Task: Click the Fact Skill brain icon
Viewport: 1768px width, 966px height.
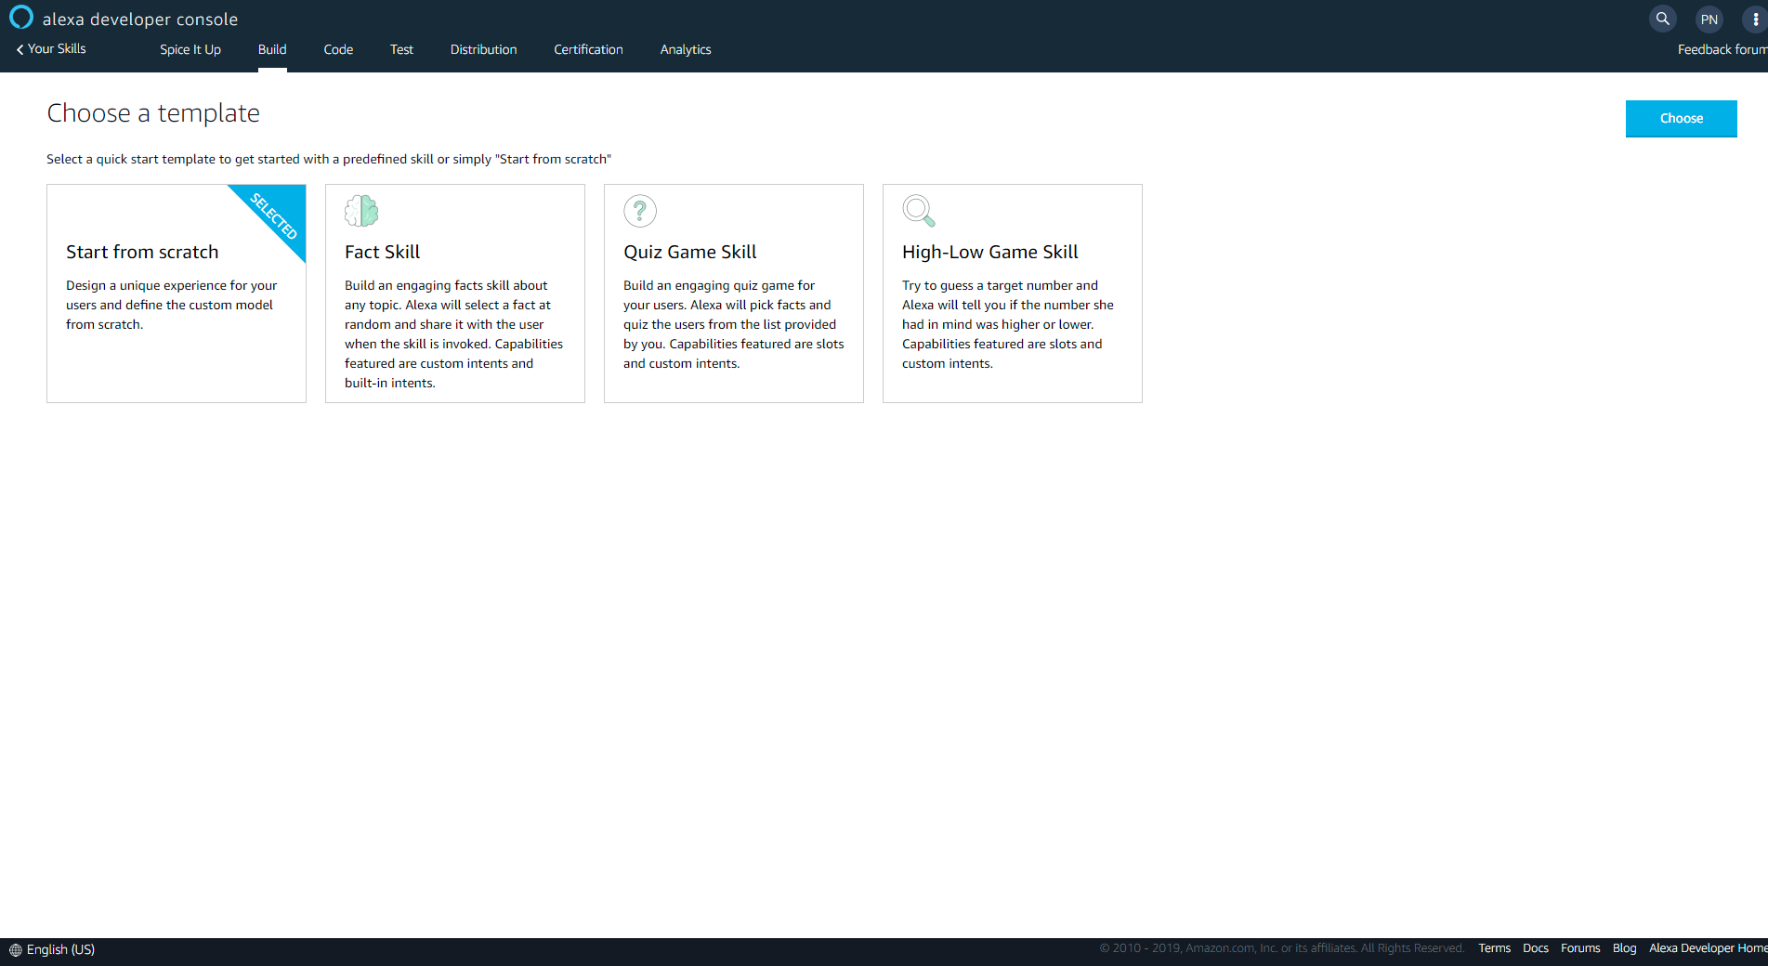Action: [x=361, y=211]
